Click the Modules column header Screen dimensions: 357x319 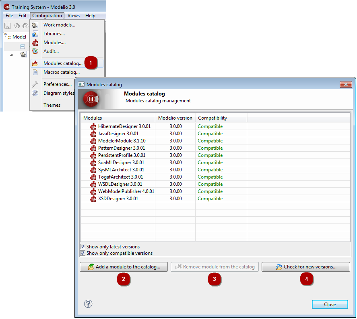pos(118,118)
